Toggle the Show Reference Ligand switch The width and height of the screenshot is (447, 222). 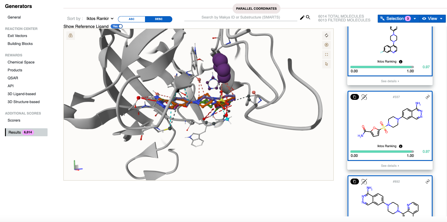117,26
